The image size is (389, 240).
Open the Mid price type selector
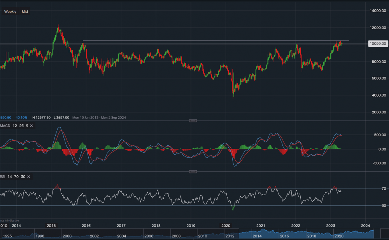(x=24, y=12)
